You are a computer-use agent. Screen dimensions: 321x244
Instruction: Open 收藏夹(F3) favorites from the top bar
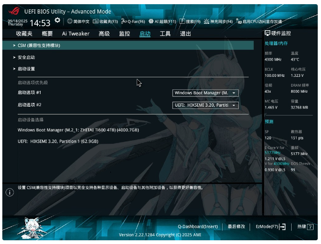click(x=105, y=21)
